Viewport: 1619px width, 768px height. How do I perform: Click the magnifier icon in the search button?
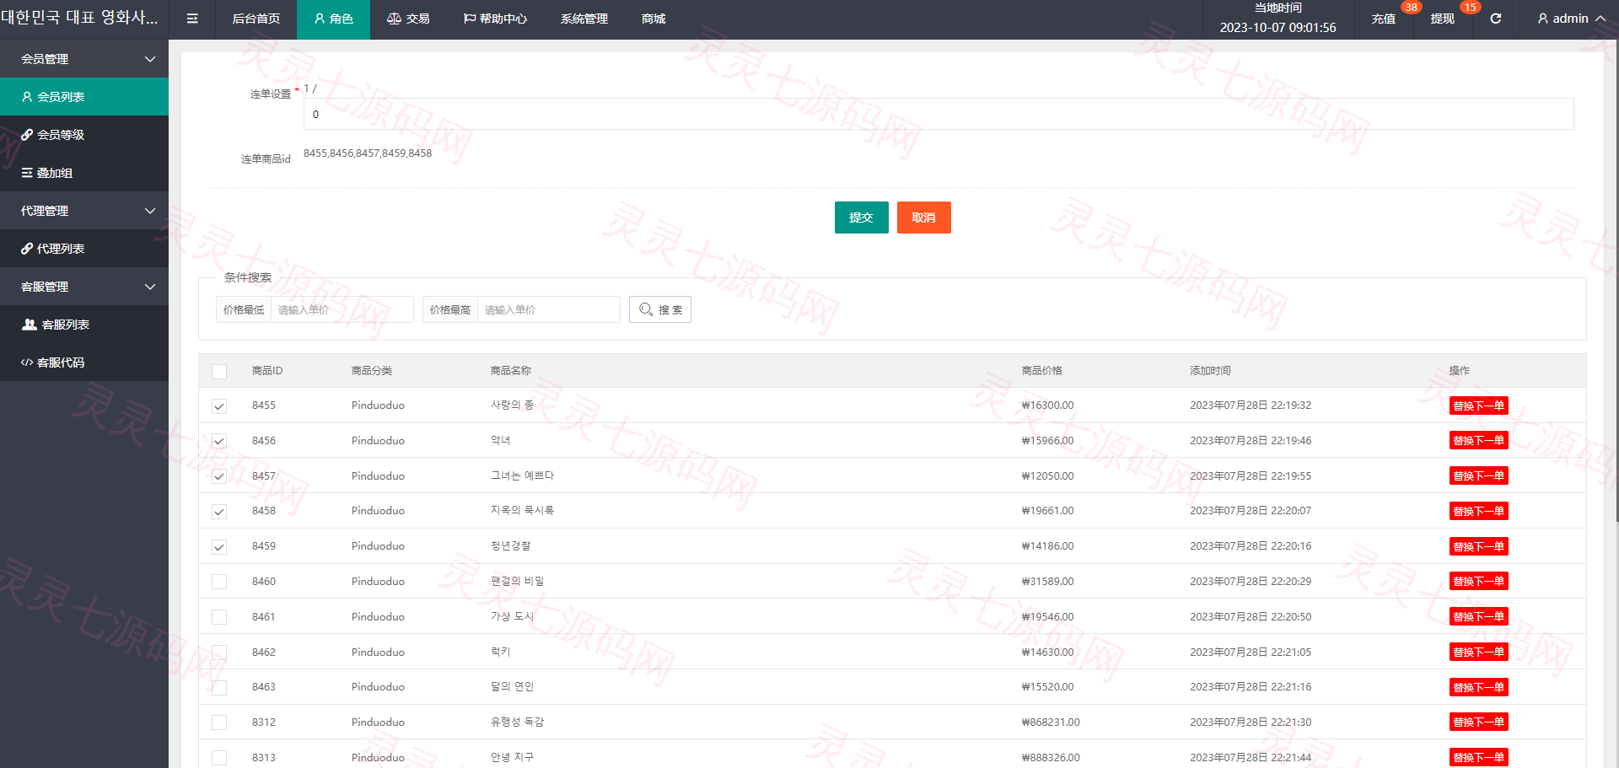coord(646,309)
